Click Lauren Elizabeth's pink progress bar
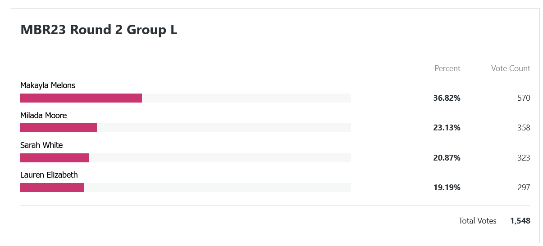The height and width of the screenshot is (246, 543). [52, 188]
